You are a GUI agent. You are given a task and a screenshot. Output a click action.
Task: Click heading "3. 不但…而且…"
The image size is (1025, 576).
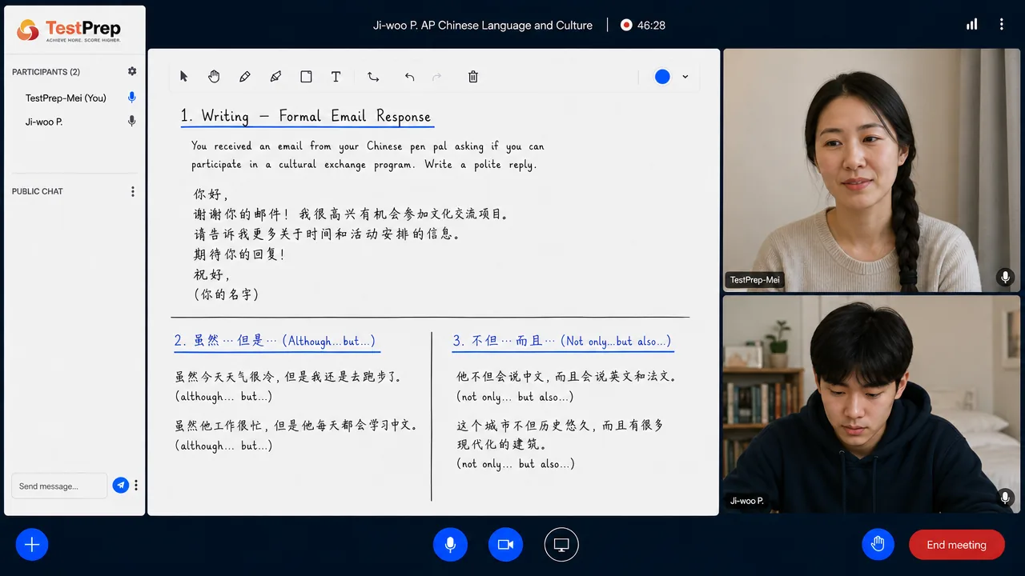[x=561, y=341]
